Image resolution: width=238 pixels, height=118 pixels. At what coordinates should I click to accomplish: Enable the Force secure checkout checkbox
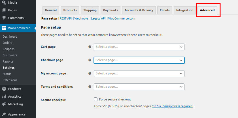click(96, 99)
